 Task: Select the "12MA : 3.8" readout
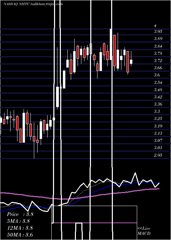tap(20, 228)
